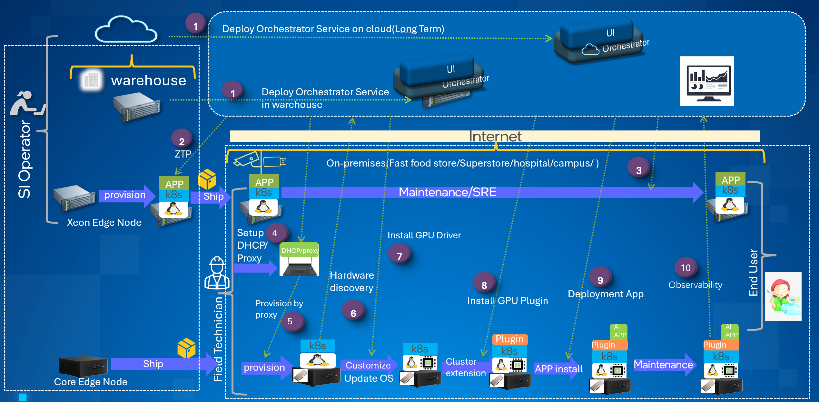This screenshot has height=402, width=819.
Task: Click the 'Xeon Edge Node' label
Action: click(x=104, y=222)
